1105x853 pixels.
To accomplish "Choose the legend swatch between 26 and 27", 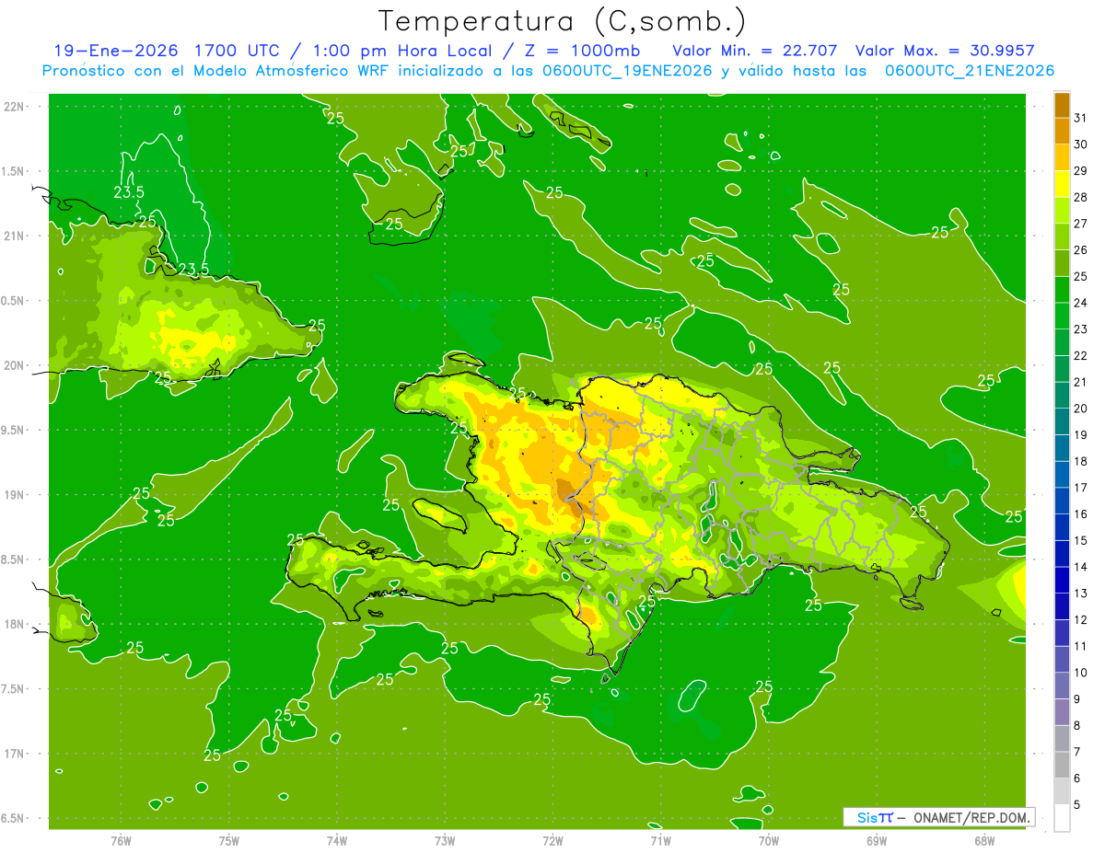I will tap(1062, 236).
